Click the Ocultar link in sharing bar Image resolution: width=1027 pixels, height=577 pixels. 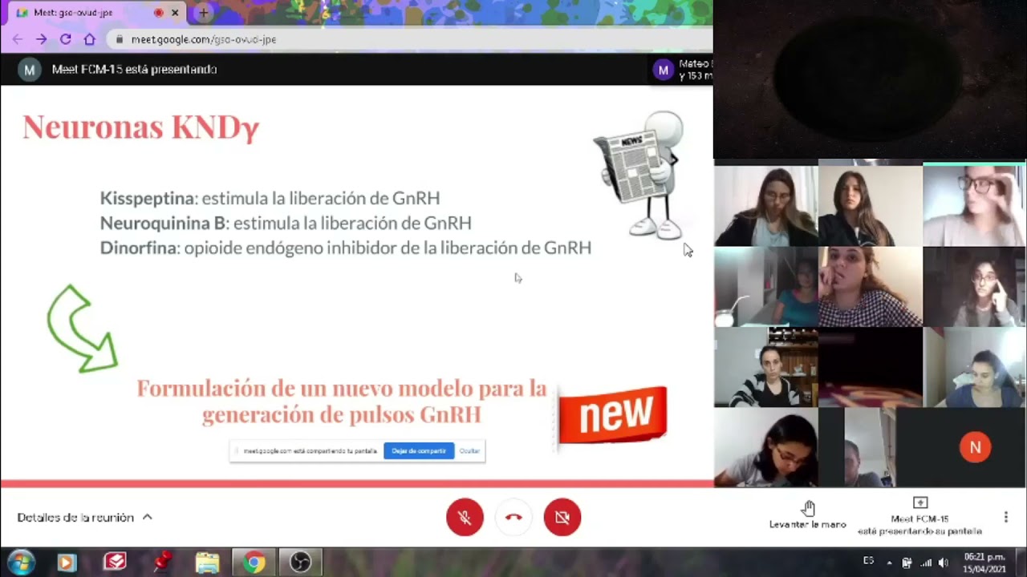469,451
